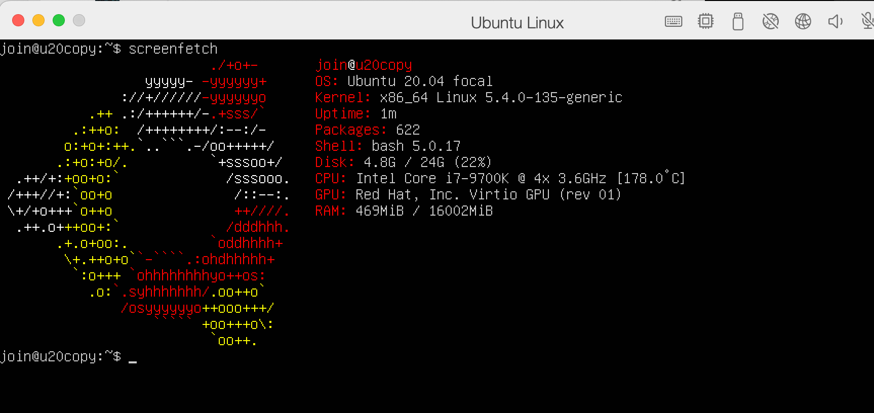Click the crossed-out globe icon
Image resolution: width=874 pixels, height=413 pixels.
[x=770, y=21]
